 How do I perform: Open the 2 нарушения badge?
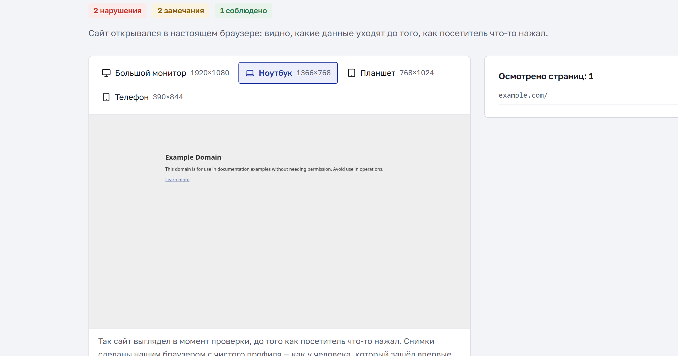point(118,11)
